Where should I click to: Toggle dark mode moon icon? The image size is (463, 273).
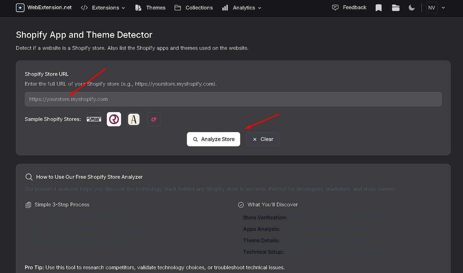[412, 8]
